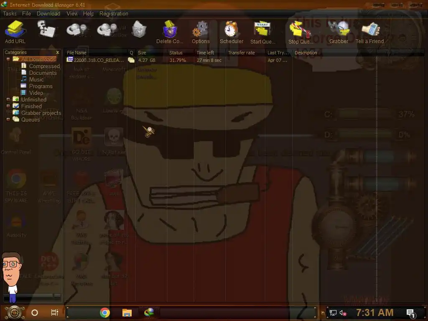
Task: Sort by the Description column header
Action: click(334, 53)
